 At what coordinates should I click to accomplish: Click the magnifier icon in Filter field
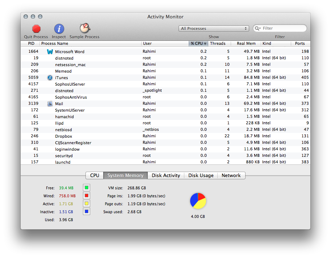257,29
